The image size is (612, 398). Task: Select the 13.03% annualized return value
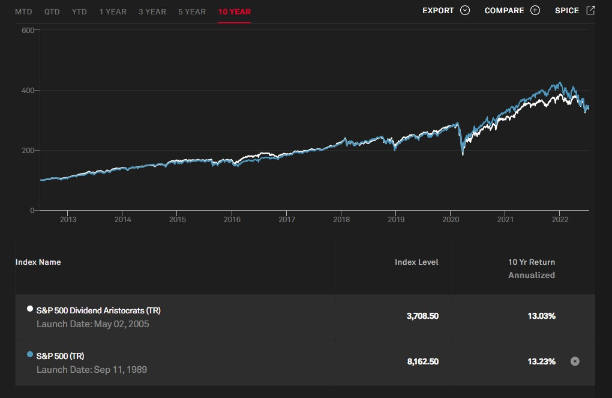point(541,316)
